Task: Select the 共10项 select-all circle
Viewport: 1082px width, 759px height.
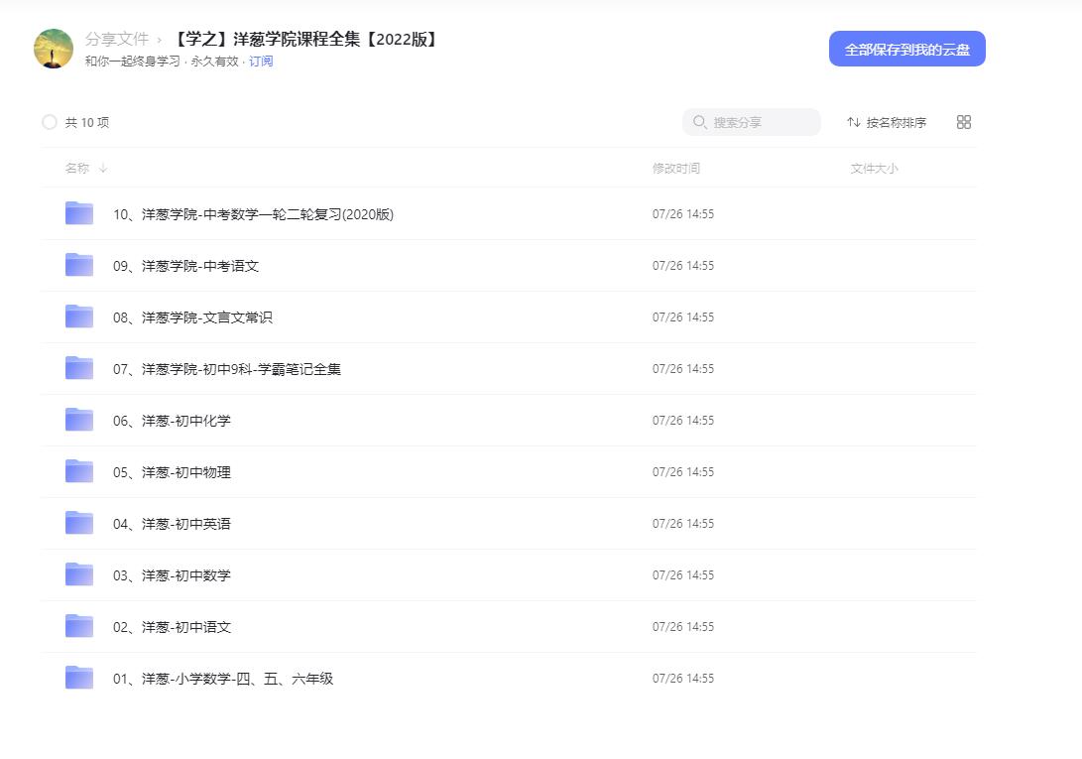Action: point(50,122)
